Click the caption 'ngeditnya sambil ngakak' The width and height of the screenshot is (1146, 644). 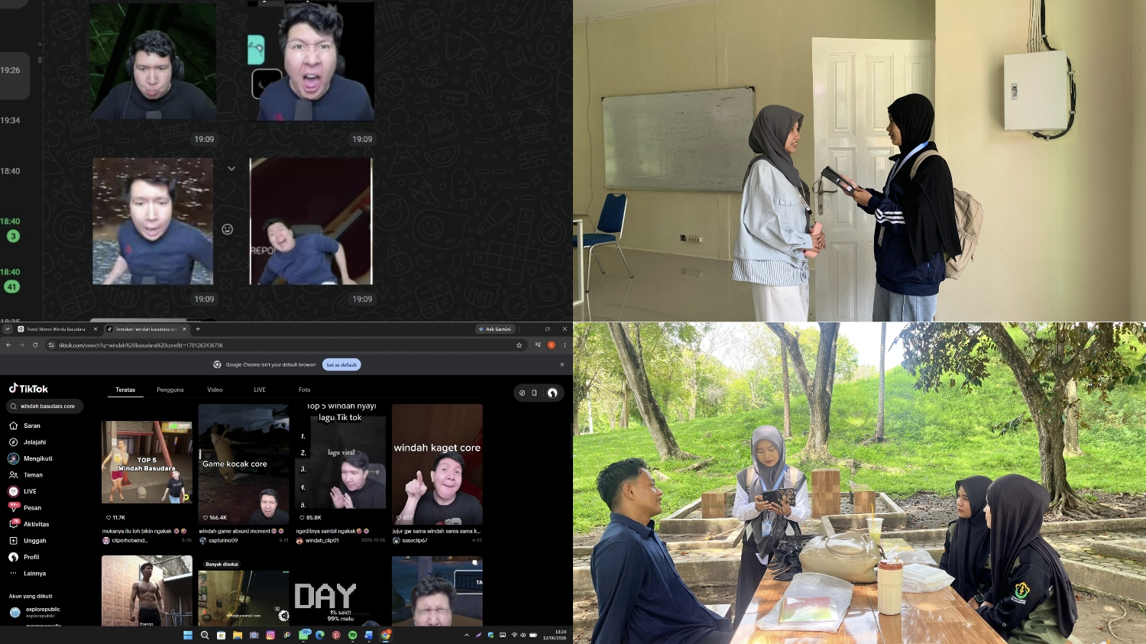325,531
